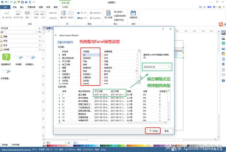Click the undo icon in quick access toolbar

6,2
